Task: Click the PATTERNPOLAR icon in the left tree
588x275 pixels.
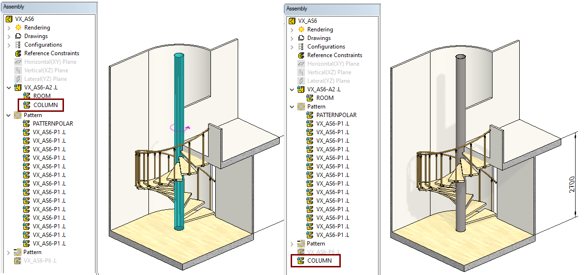Action: (x=27, y=124)
